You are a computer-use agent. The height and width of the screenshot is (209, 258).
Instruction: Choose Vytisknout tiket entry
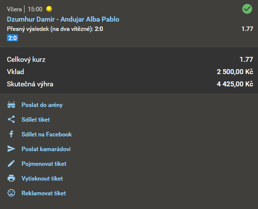tap(42, 178)
